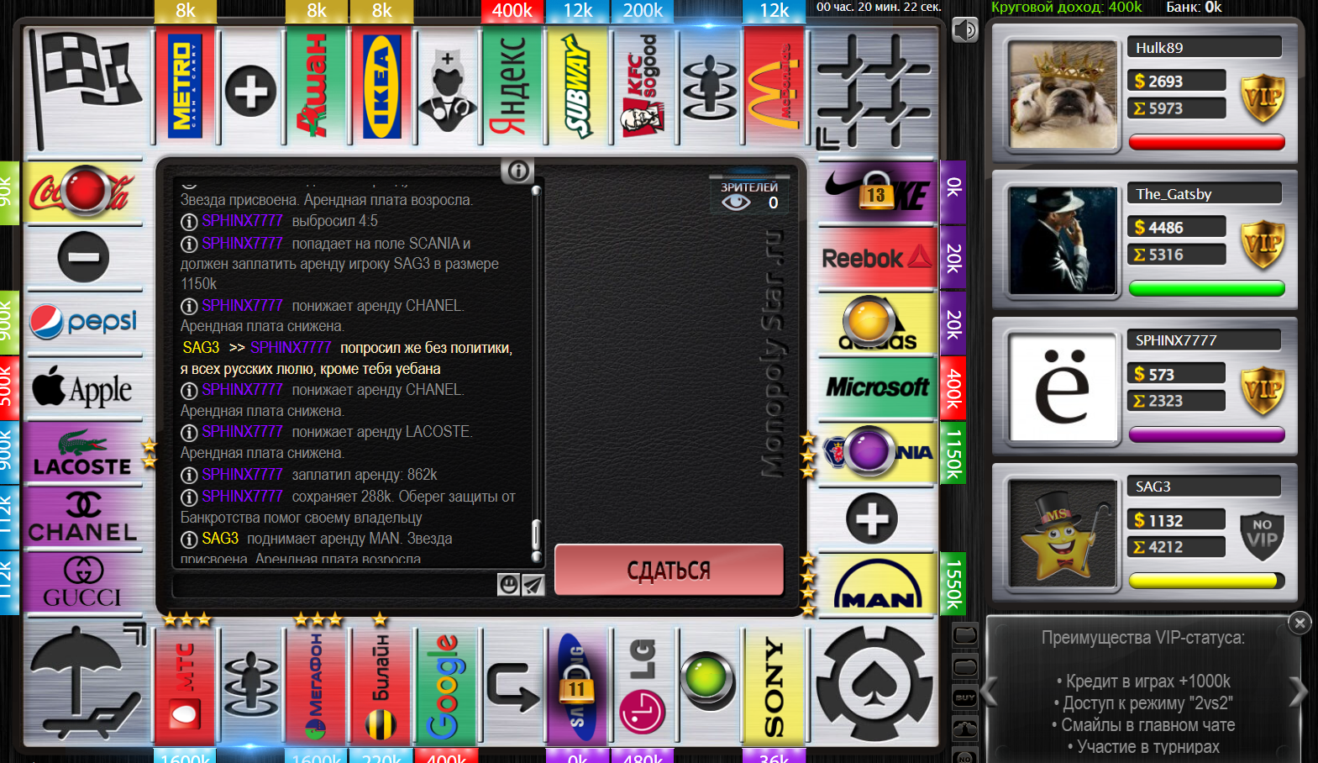Select the Microsoft property cell
The width and height of the screenshot is (1318, 763).
[x=878, y=388]
